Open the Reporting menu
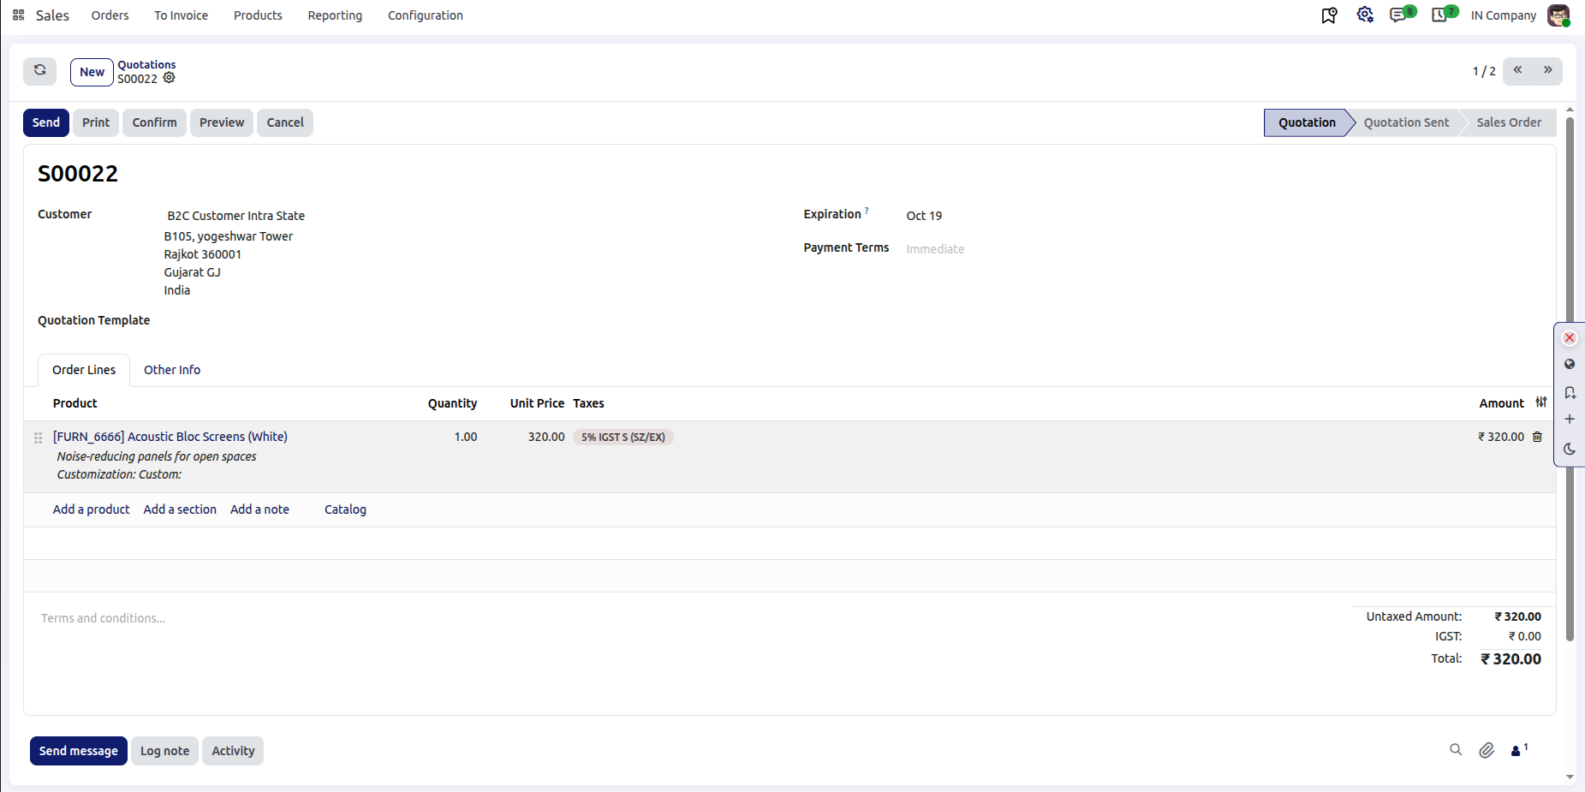Viewport: 1585px width, 792px height. point(335,15)
